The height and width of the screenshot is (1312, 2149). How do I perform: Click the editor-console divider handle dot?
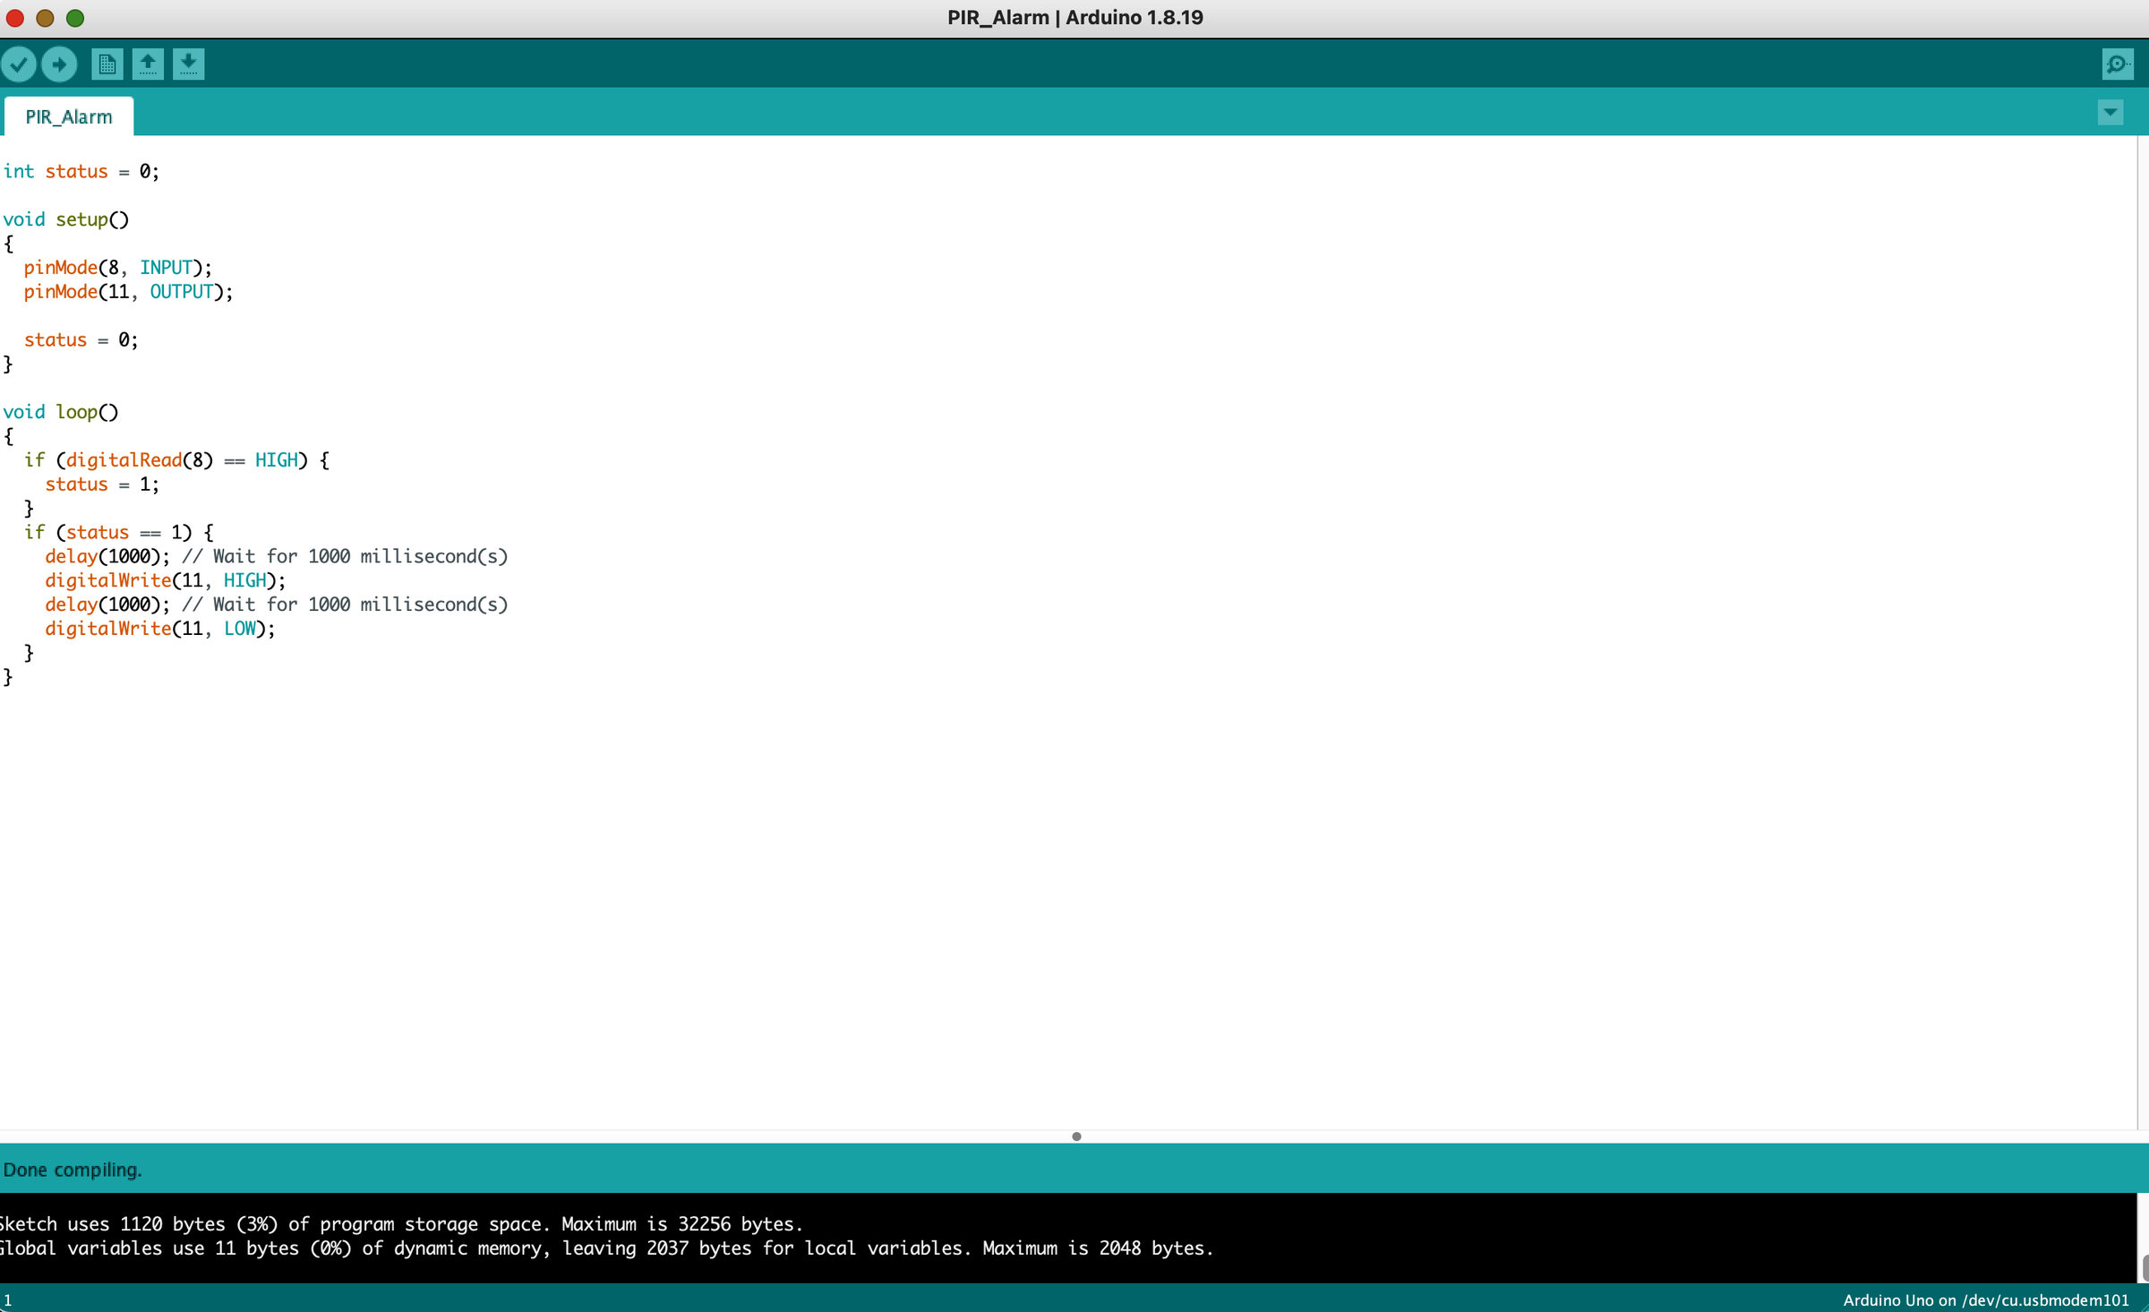(1076, 1136)
